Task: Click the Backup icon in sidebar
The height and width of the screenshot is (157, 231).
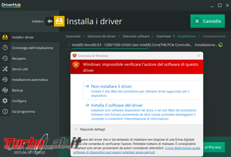Action: pyautogui.click(x=5, y=90)
